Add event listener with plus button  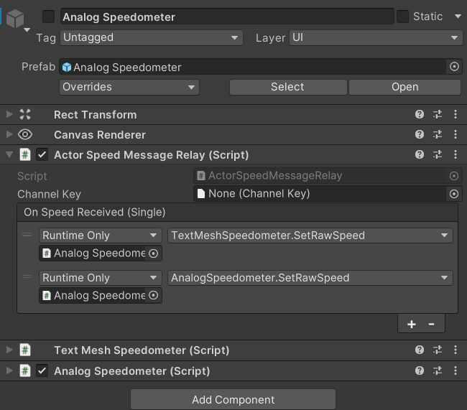(412, 324)
